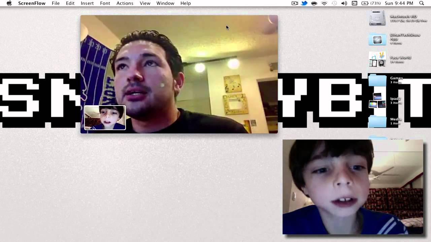Select the Media folder icon
The height and width of the screenshot is (242, 431).
click(x=377, y=121)
